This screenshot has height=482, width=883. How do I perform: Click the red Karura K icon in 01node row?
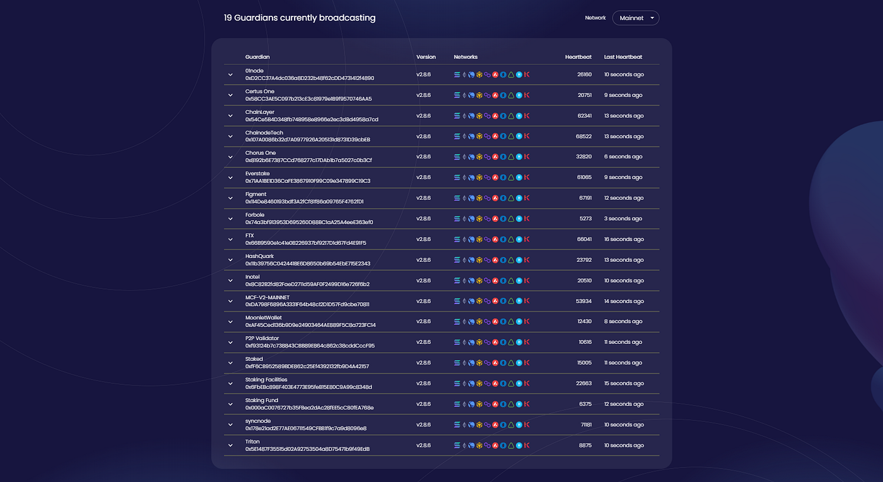[x=527, y=74]
